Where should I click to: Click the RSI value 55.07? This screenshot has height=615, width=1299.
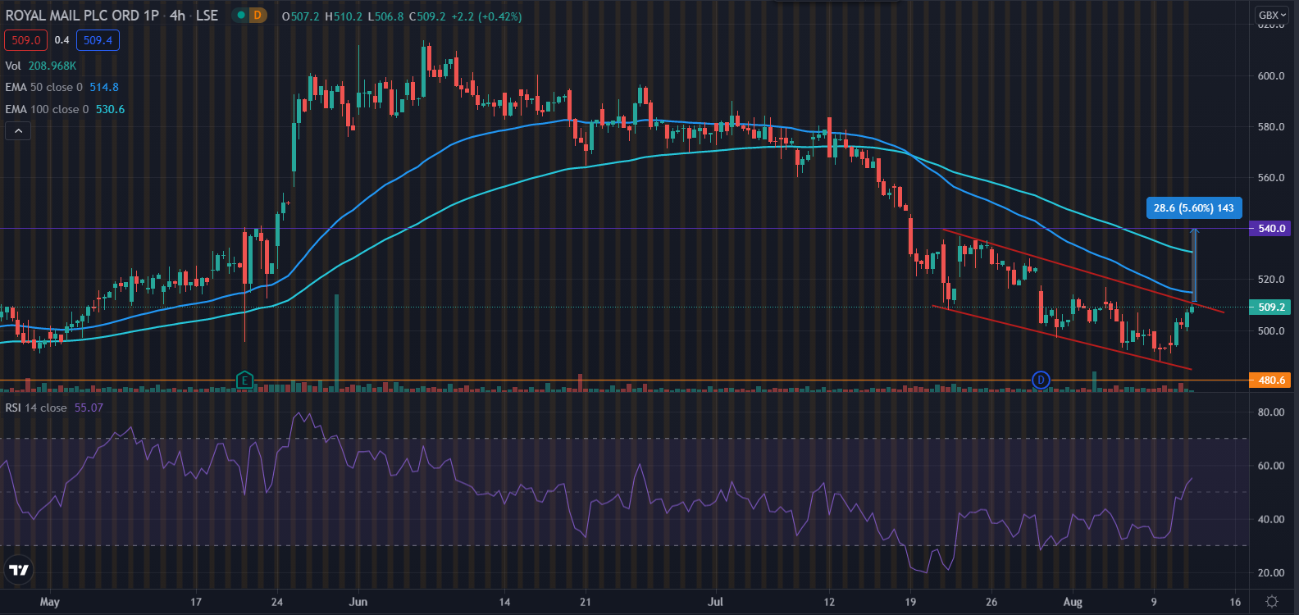coord(89,408)
